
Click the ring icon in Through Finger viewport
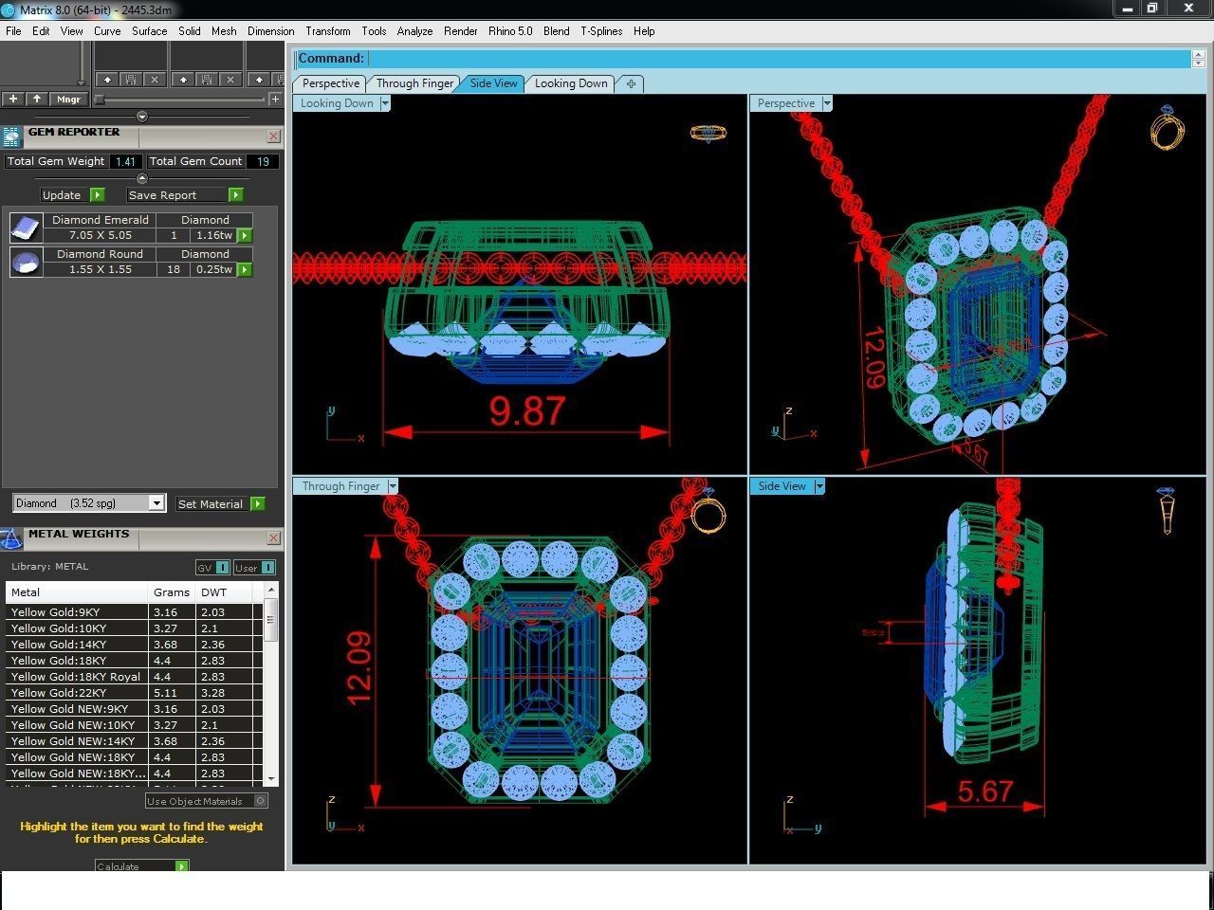(708, 512)
